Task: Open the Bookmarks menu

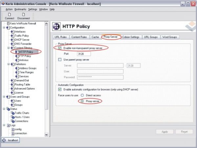Action: click(x=20, y=9)
